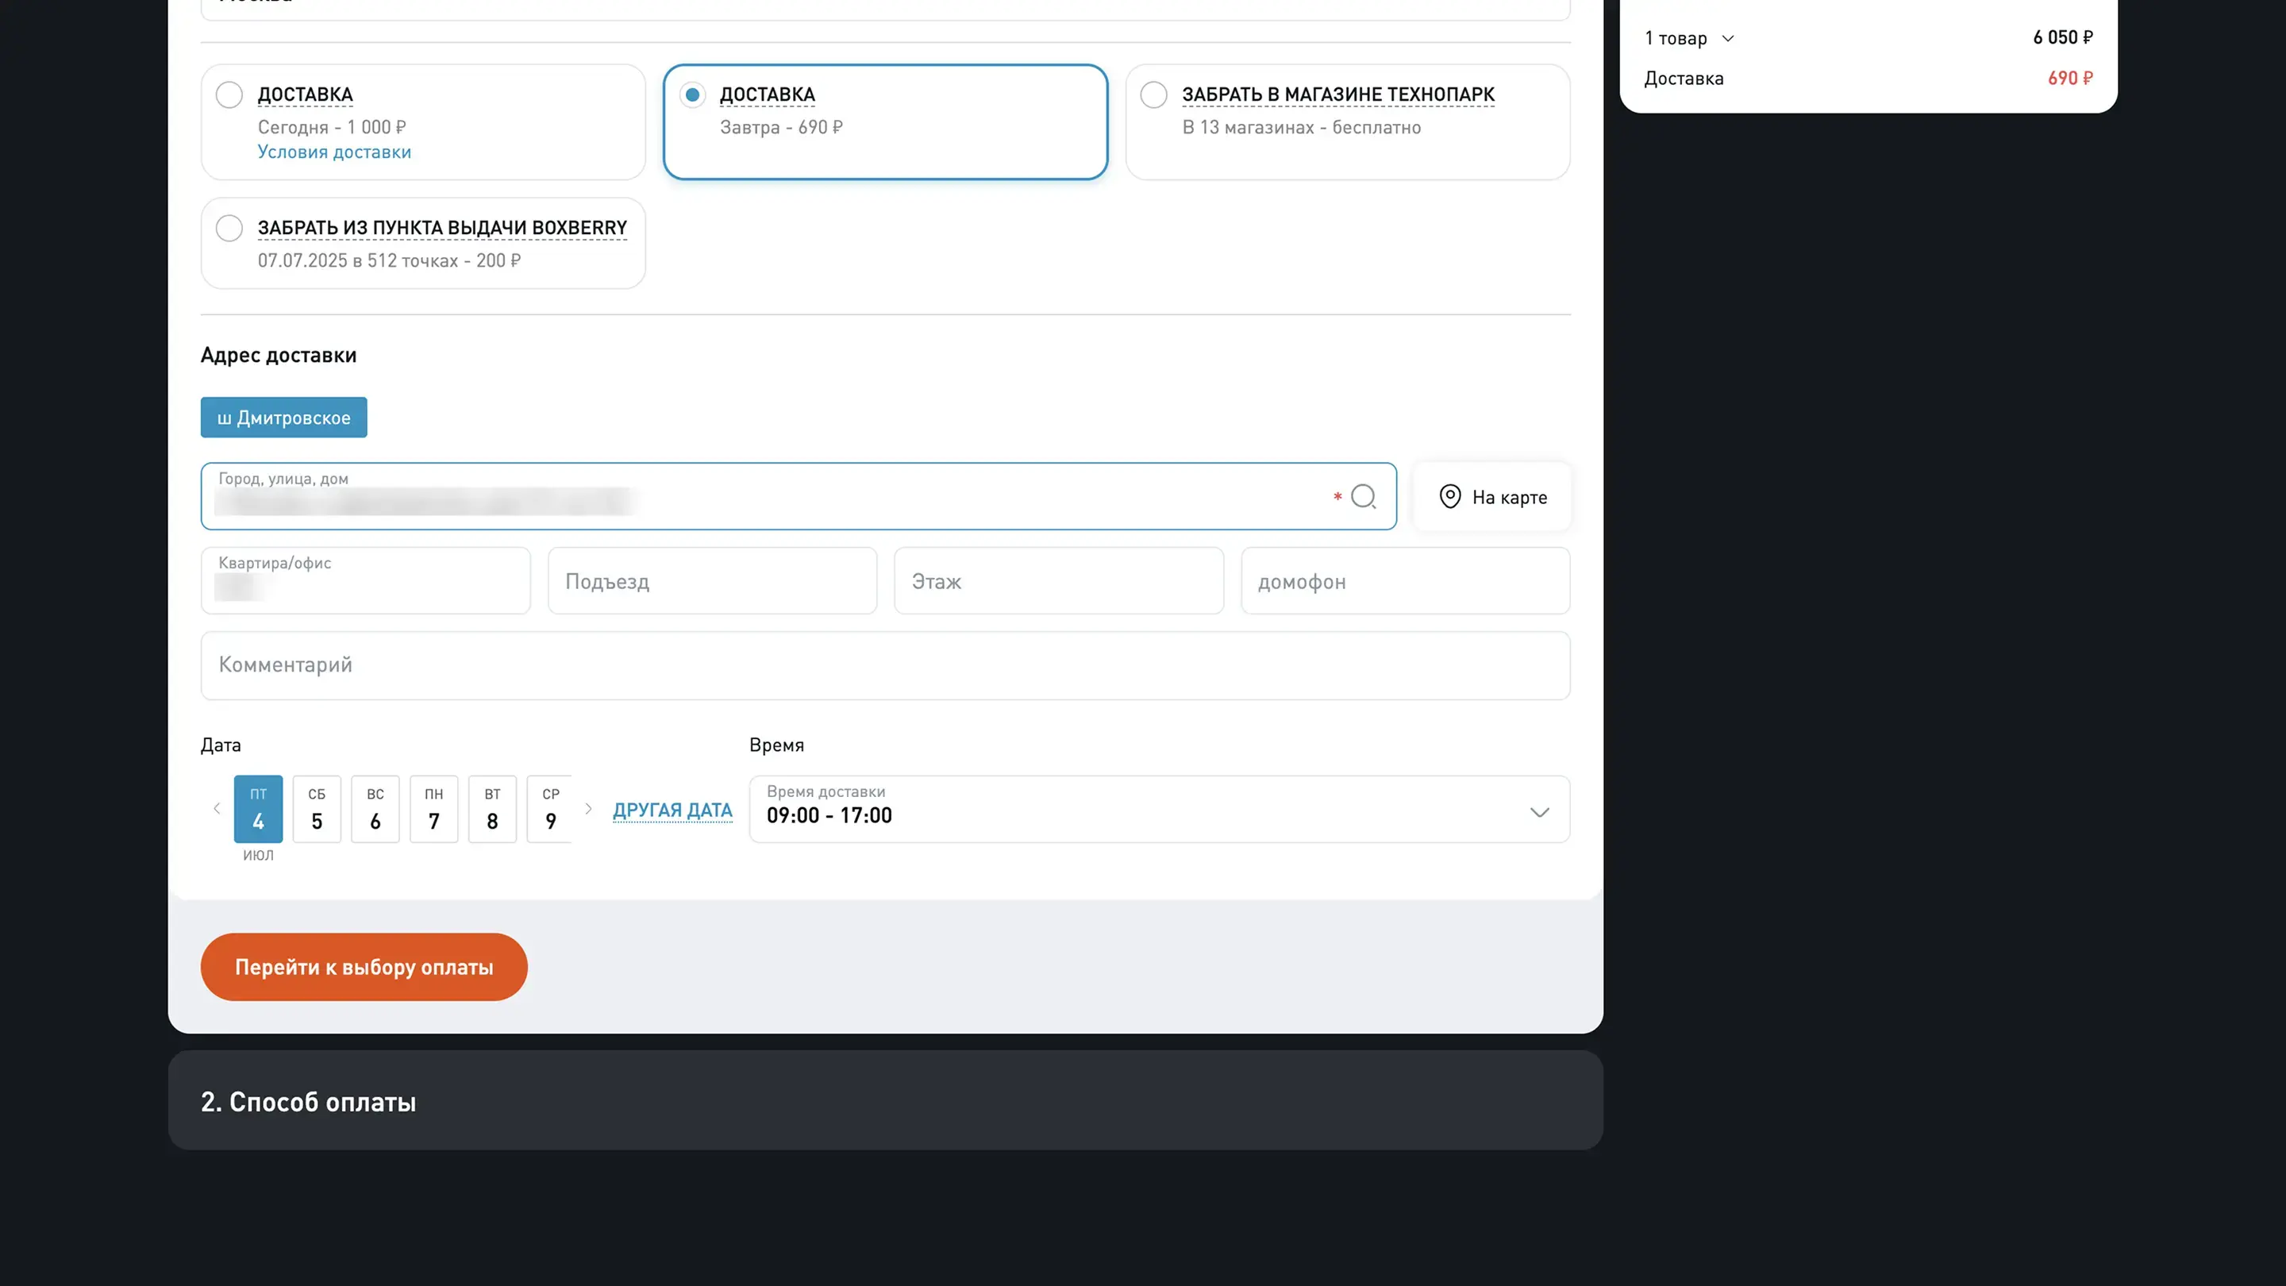Focus the Комментарий text field
Image resolution: width=2286 pixels, height=1286 pixels.
tap(885, 666)
